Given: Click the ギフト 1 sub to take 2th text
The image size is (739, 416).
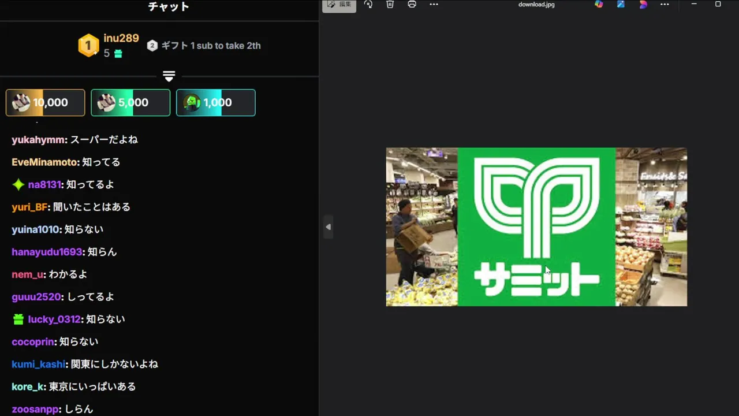Looking at the screenshot, I should 211,46.
